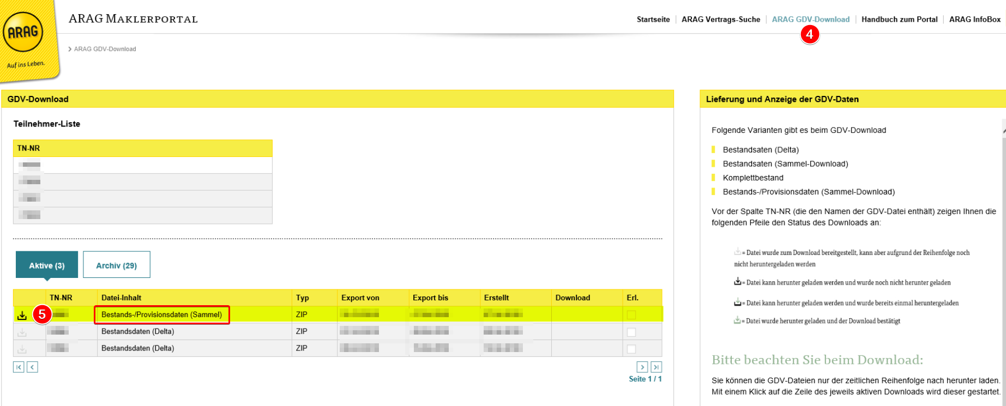This screenshot has height=406, width=1006.
Task: Select the Bestands-/Provisionsdaten (Sammel) entry
Action: (x=162, y=314)
